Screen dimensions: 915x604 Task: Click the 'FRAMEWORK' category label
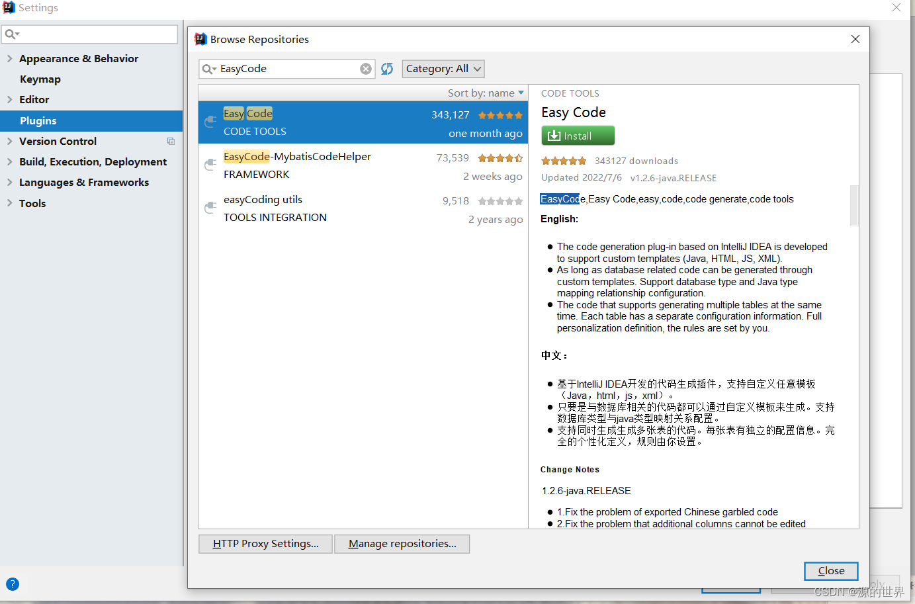[257, 175]
